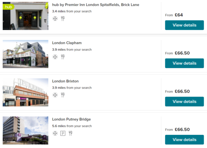This screenshot has height=148, width=207.
Task: Click restaurant icon for London Brixton
Action: click(x=63, y=95)
